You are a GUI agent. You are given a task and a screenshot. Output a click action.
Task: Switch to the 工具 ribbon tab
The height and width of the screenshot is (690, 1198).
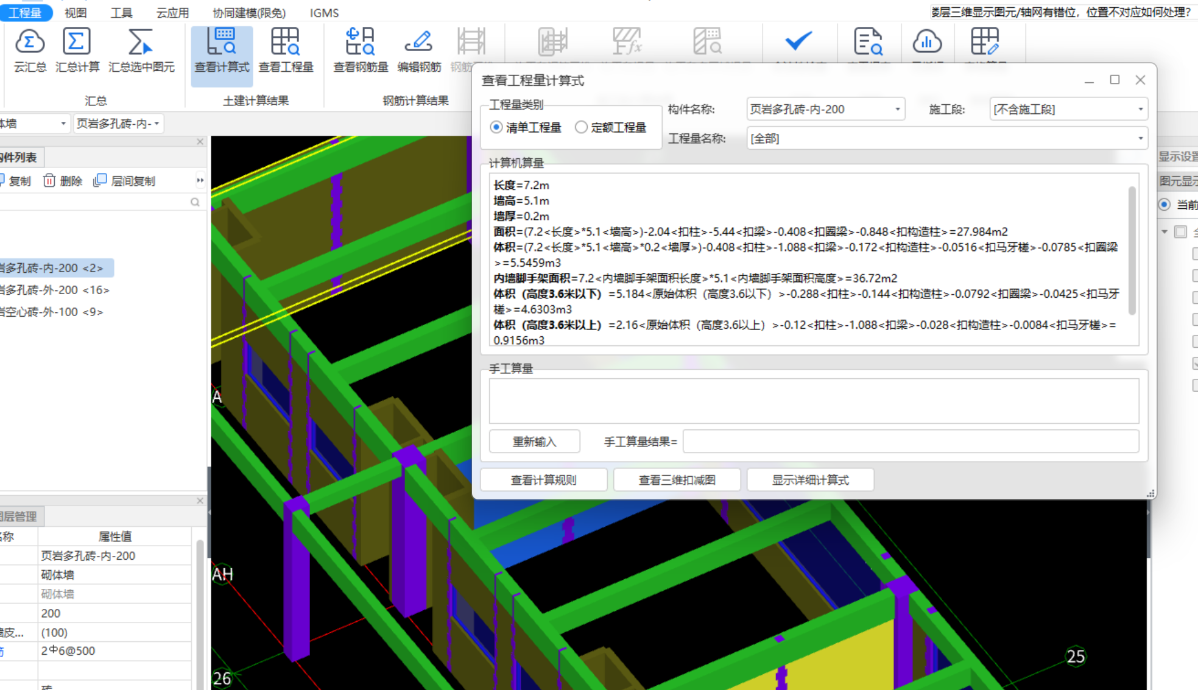[121, 12]
